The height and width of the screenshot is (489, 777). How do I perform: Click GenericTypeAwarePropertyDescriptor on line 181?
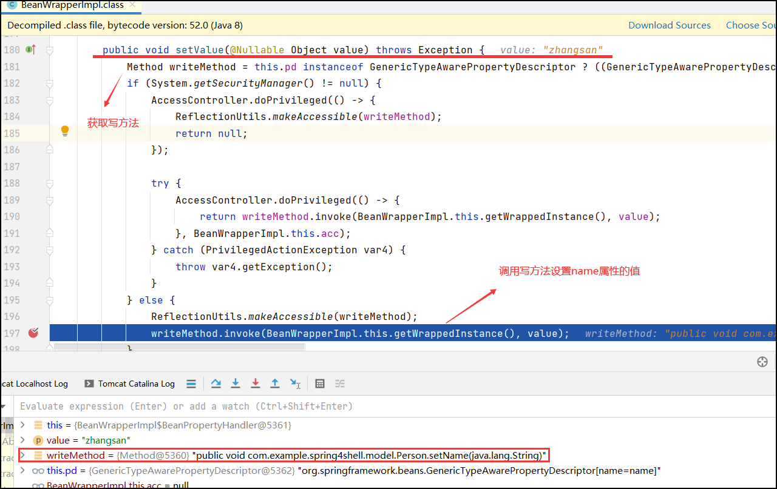point(473,67)
